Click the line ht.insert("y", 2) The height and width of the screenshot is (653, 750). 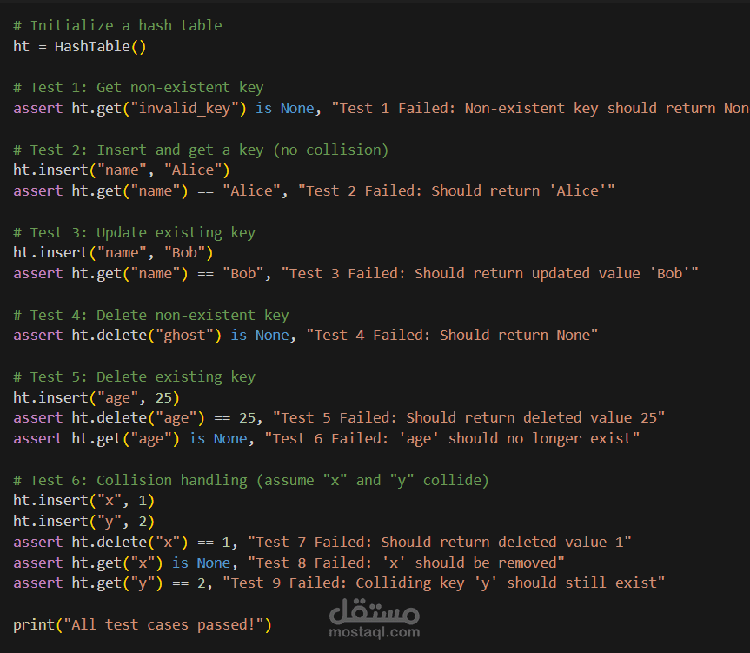click(x=83, y=522)
